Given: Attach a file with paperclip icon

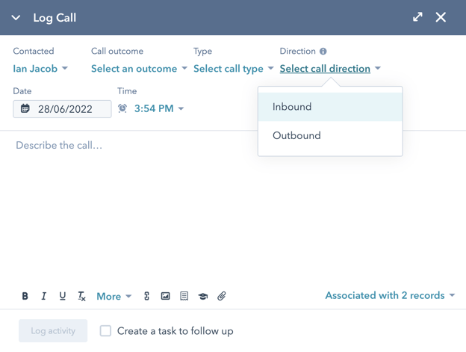Looking at the screenshot, I should (x=222, y=296).
